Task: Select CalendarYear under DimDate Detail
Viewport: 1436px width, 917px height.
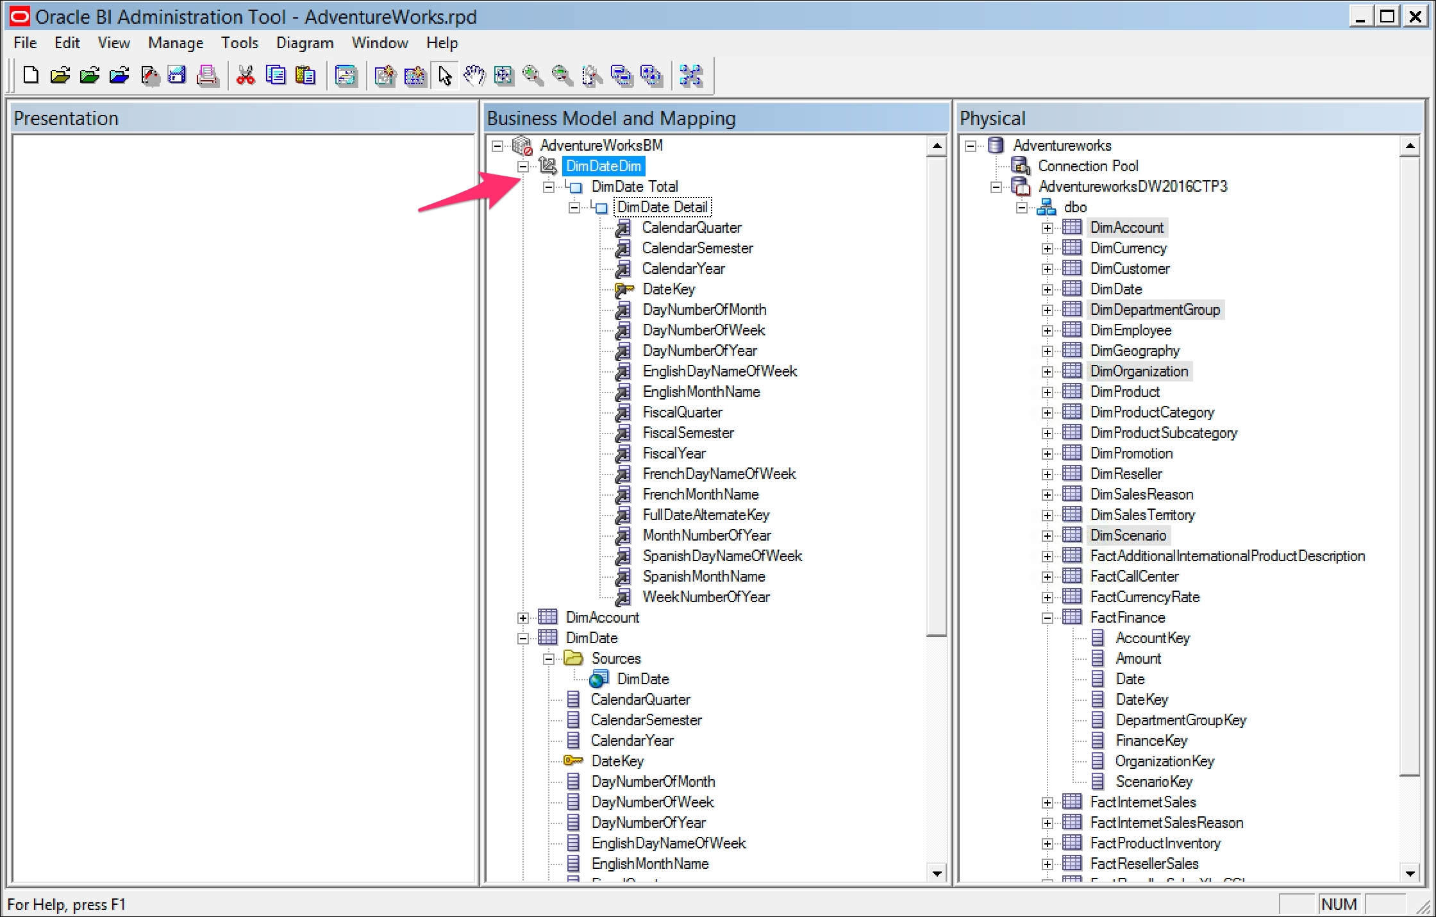Action: click(683, 269)
